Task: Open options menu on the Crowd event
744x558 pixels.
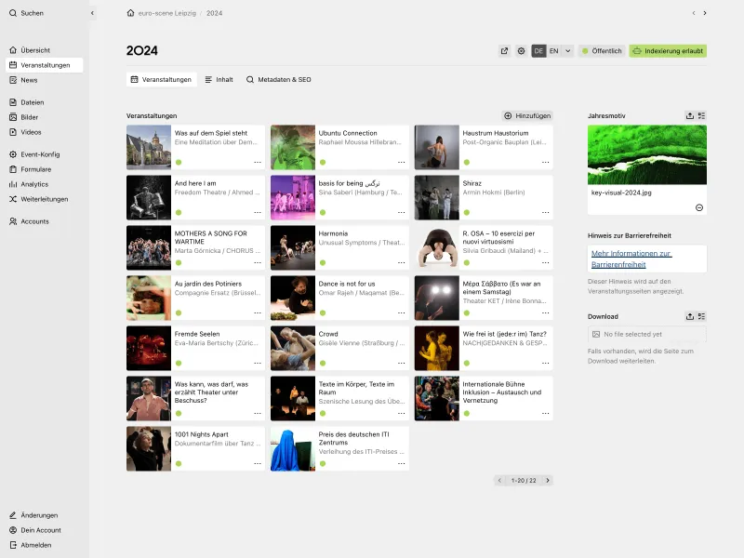Action: pyautogui.click(x=400, y=363)
